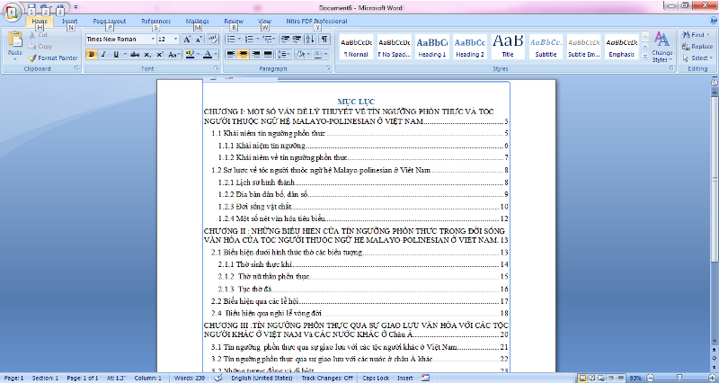Image resolution: width=719 pixels, height=383 pixels.
Task: Toggle Italic formatting
Action: coord(103,55)
